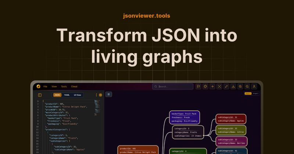Click the download export icon

[x=233, y=86]
